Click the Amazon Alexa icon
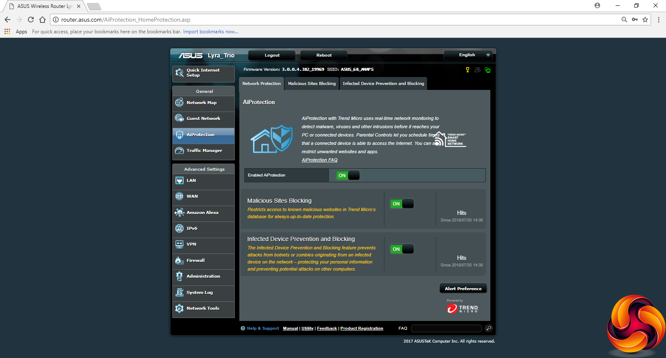 [179, 212]
